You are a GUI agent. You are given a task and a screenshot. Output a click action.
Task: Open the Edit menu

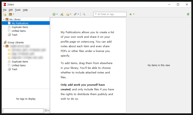tap(11, 10)
